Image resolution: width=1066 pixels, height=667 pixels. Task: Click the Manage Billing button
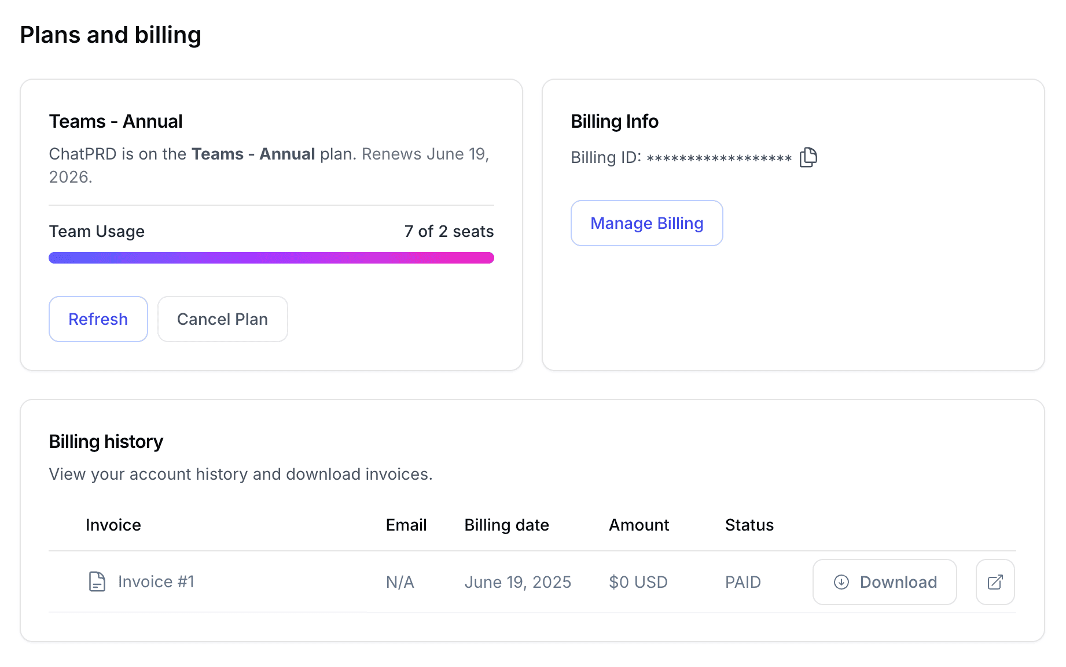pos(646,223)
